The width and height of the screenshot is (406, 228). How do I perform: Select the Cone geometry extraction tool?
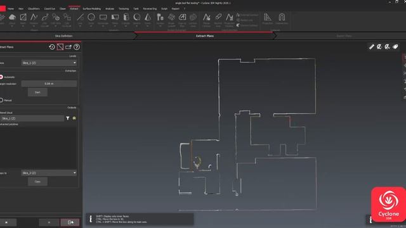point(148,17)
